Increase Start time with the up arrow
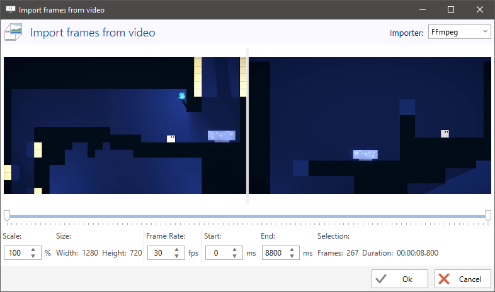Viewport: 495px width, 292px height. 234,249
